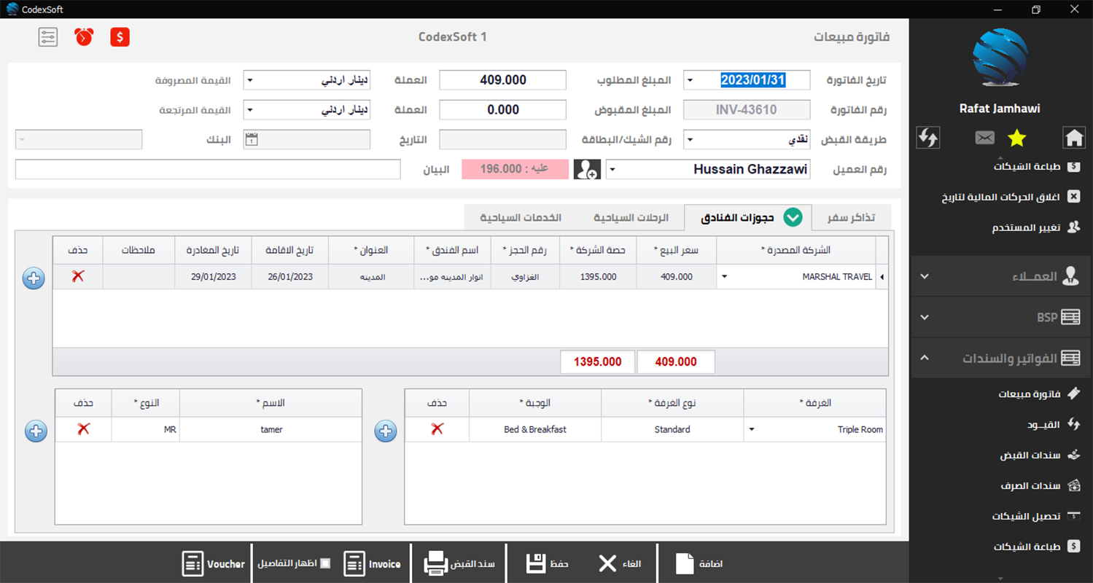Viewport: 1093px width, 583px height.
Task: Click the البيان description field
Action: coord(208,170)
